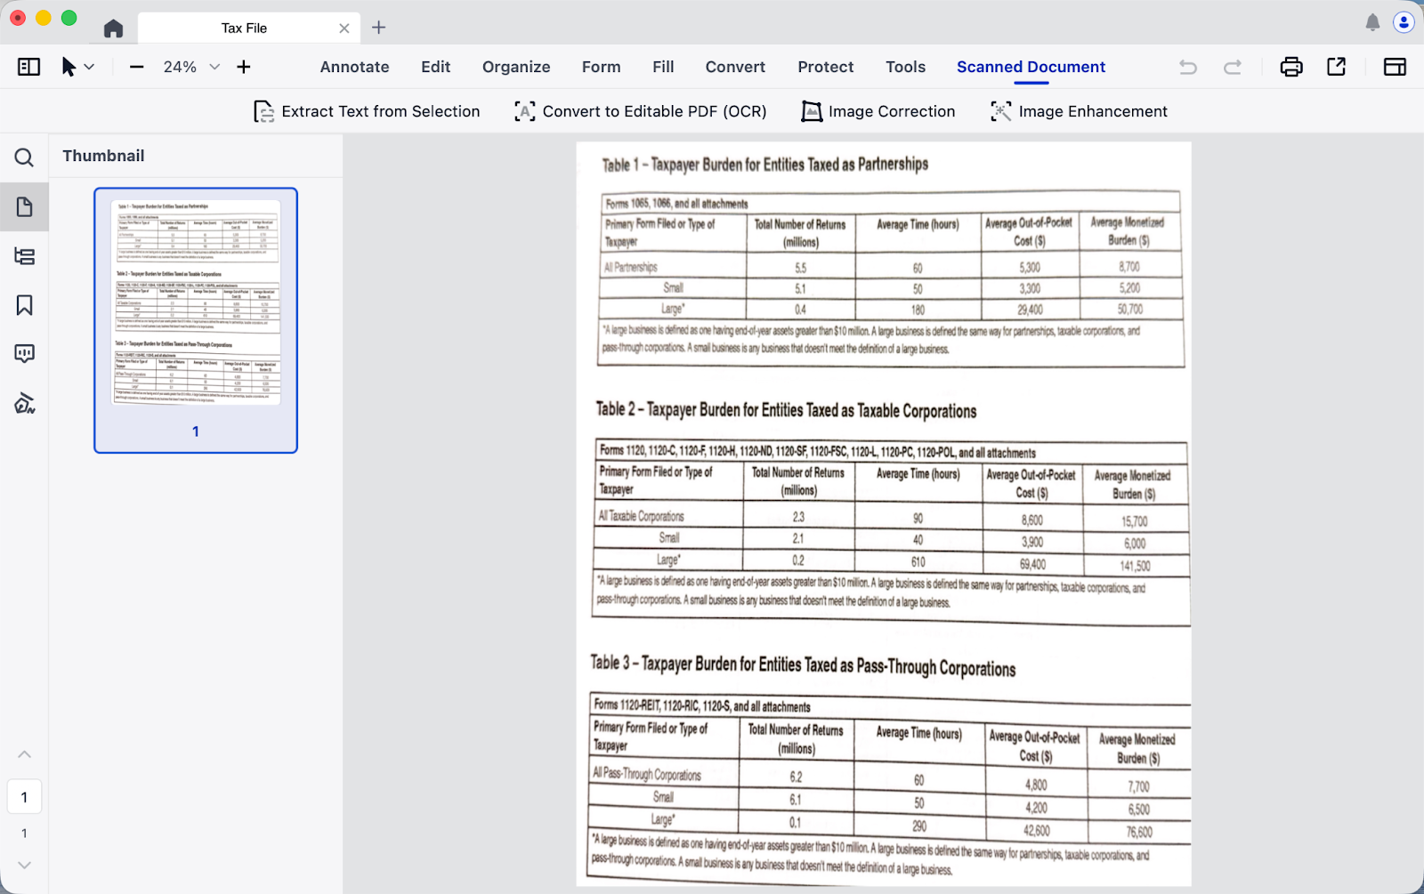
Task: Click the share/export icon
Action: [1336, 67]
